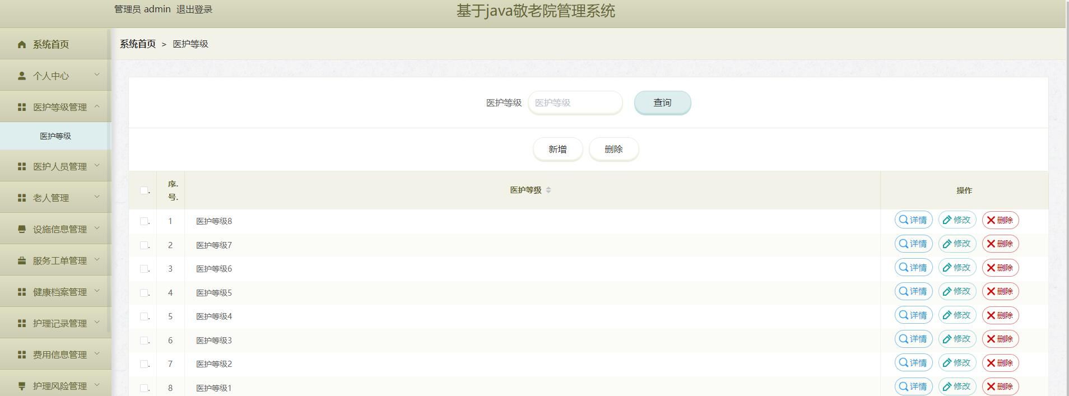Click the 医护等级1 cell text

click(214, 388)
